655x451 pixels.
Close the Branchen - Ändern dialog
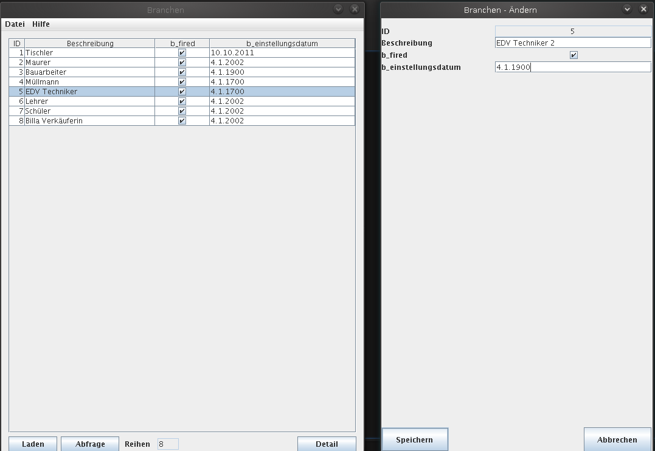[643, 10]
